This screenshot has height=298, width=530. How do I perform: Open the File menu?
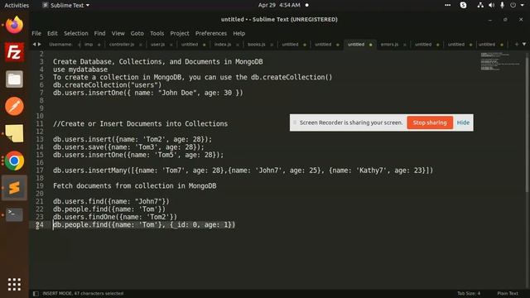[36, 33]
